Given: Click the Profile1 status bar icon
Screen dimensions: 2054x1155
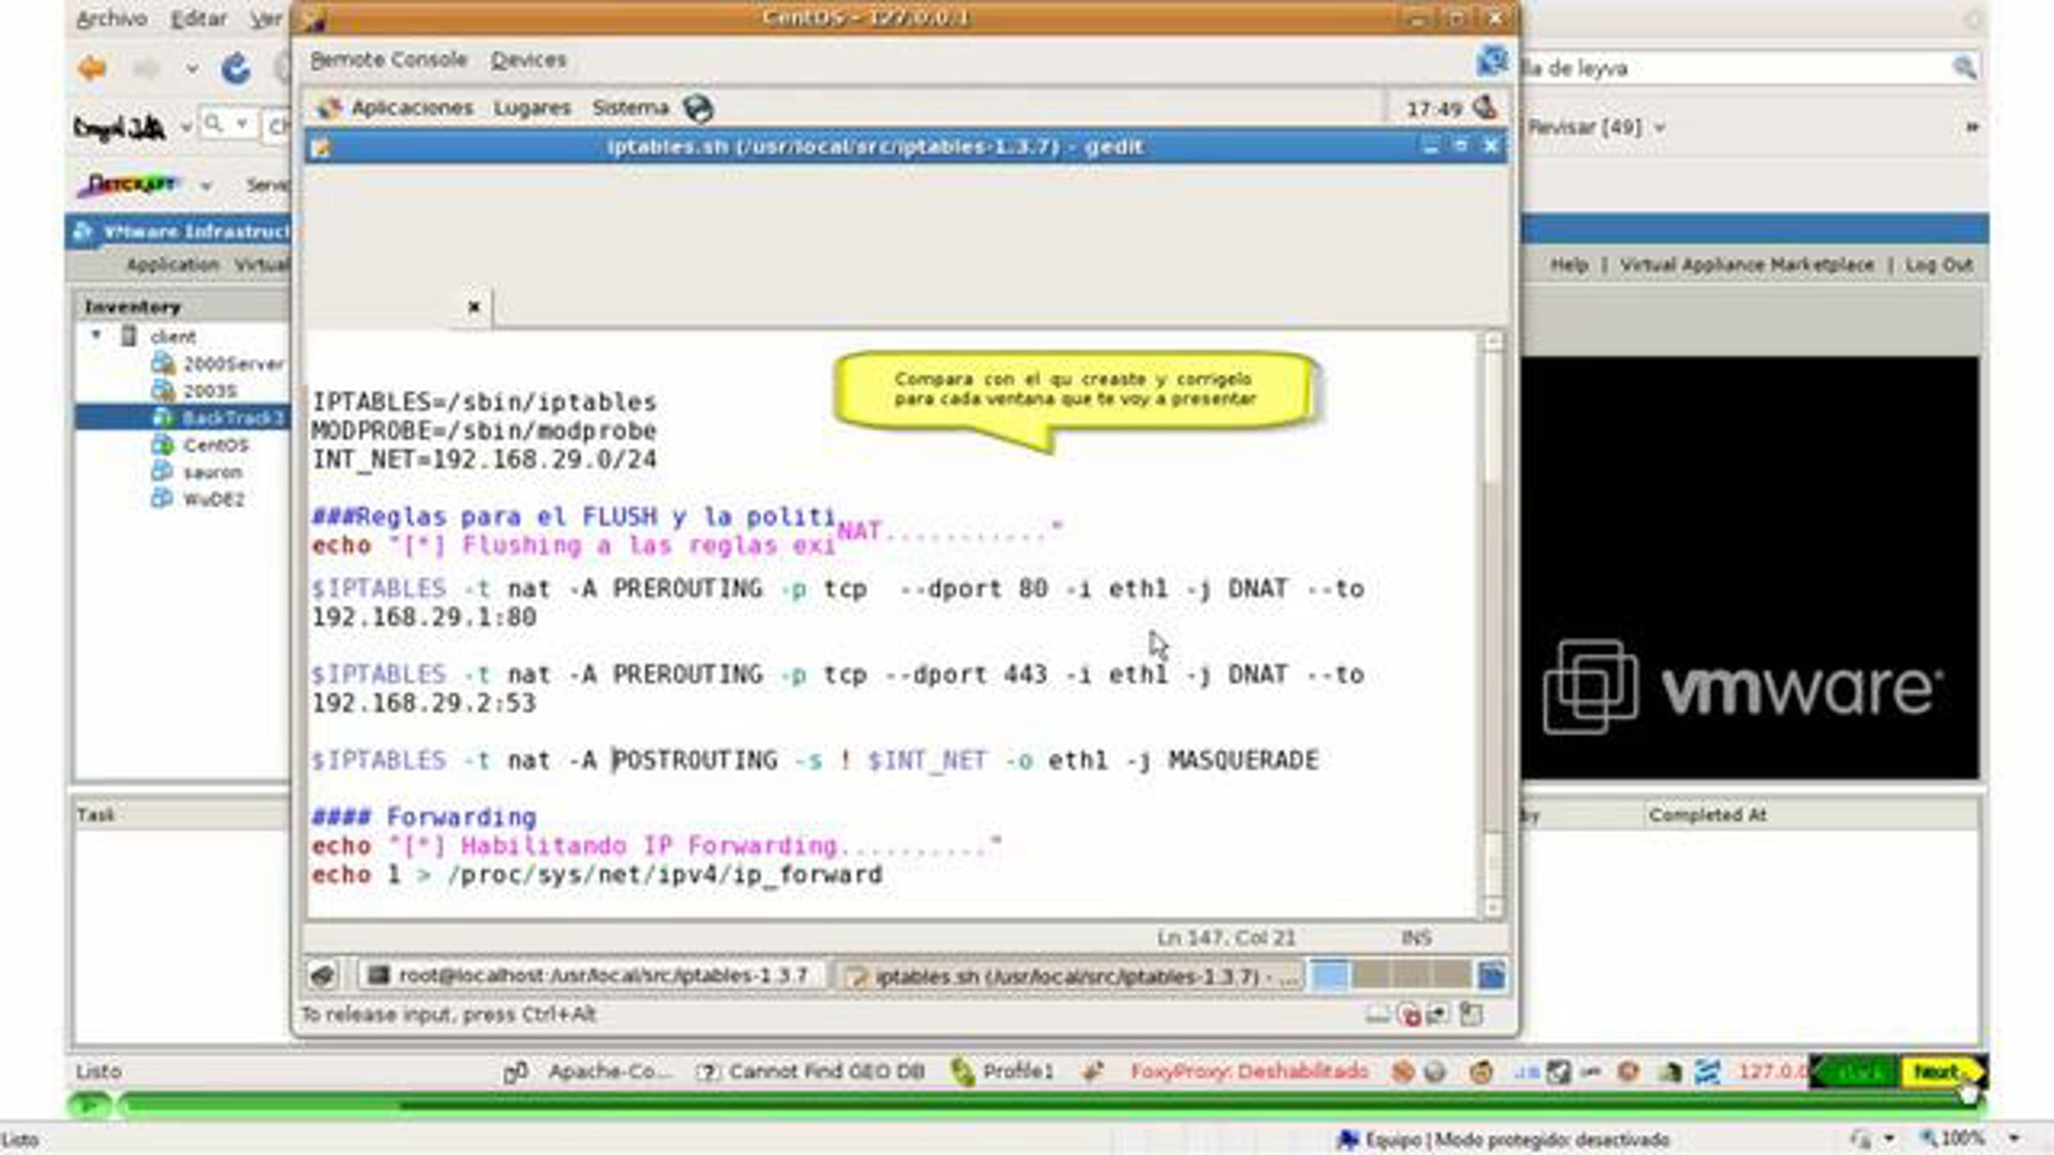Looking at the screenshot, I should click(964, 1071).
